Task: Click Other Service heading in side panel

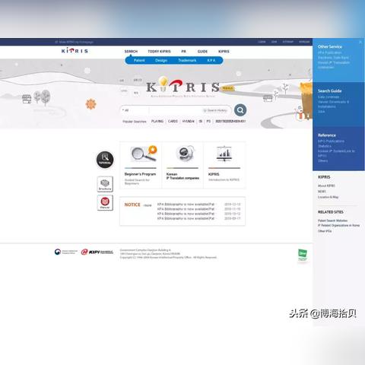Action: click(330, 46)
